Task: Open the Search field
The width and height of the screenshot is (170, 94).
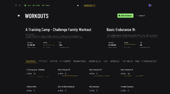Action: pos(141,15)
